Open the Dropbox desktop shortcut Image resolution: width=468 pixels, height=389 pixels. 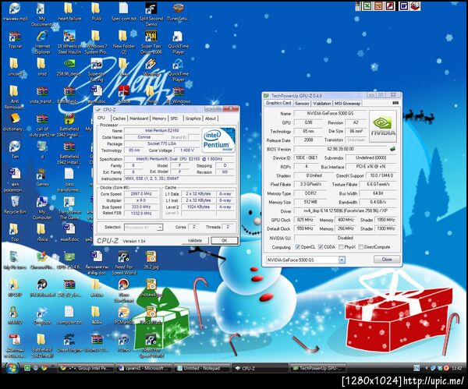point(42,315)
